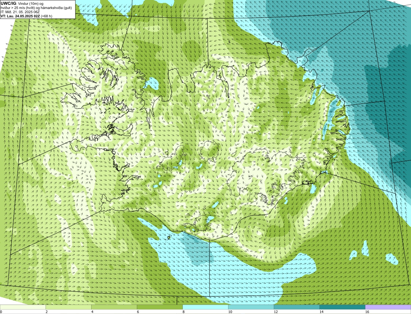This screenshot has width=411, height=314.
Task: Click the 12–14 m/s teal legend swatch
Action: tap(297, 307)
